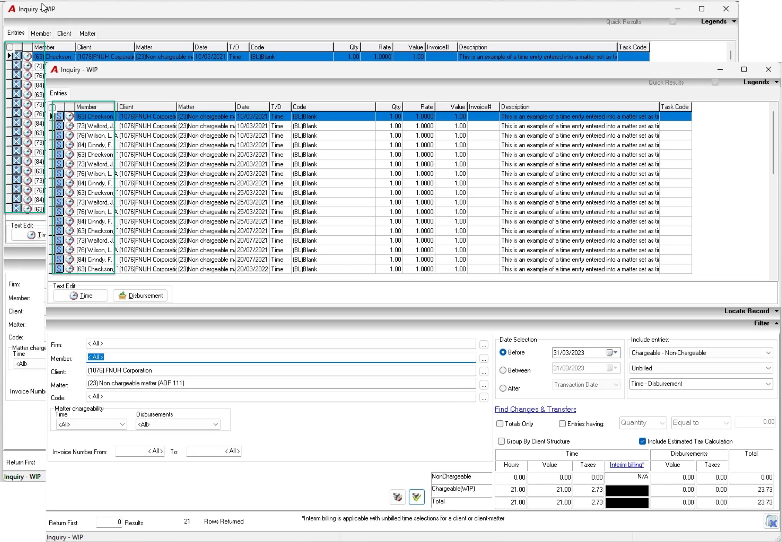Enable the Totals Only checkbox
This screenshot has height=542, width=782.
[x=500, y=424]
